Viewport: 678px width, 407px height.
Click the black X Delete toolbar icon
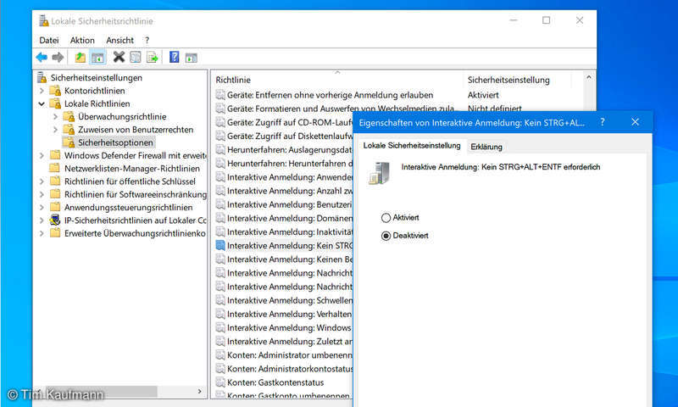pos(119,57)
